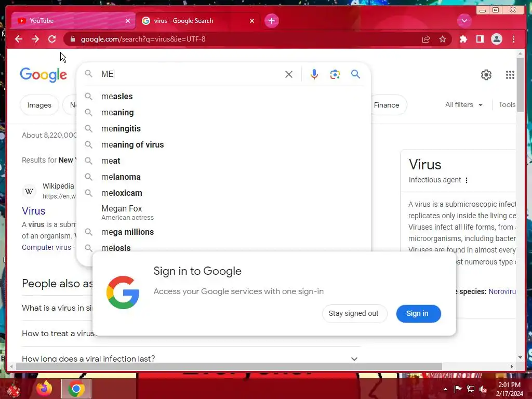Expand the viral infection question

click(x=354, y=358)
